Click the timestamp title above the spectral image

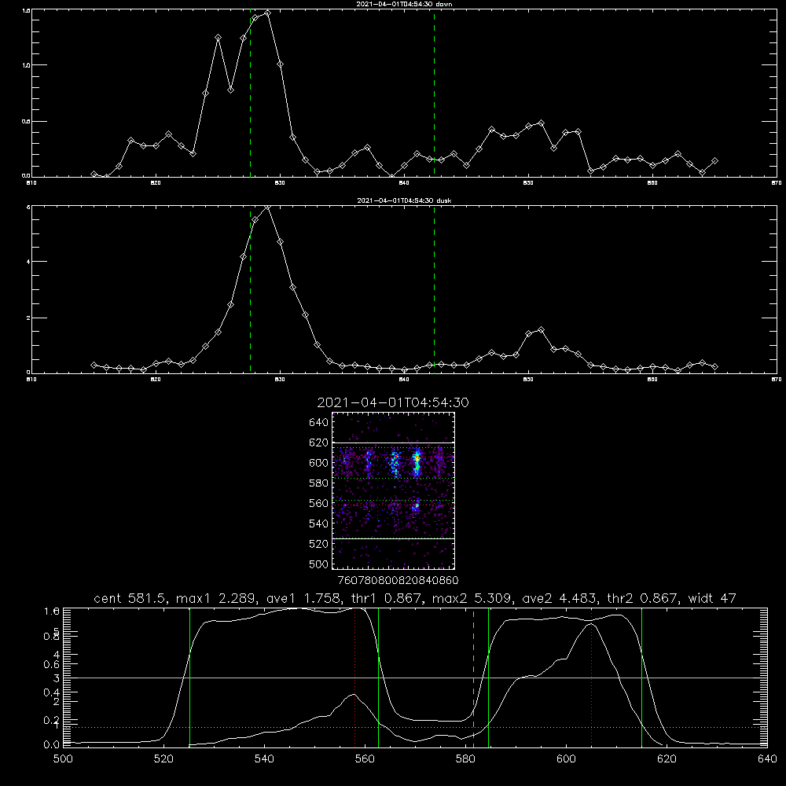click(x=393, y=402)
